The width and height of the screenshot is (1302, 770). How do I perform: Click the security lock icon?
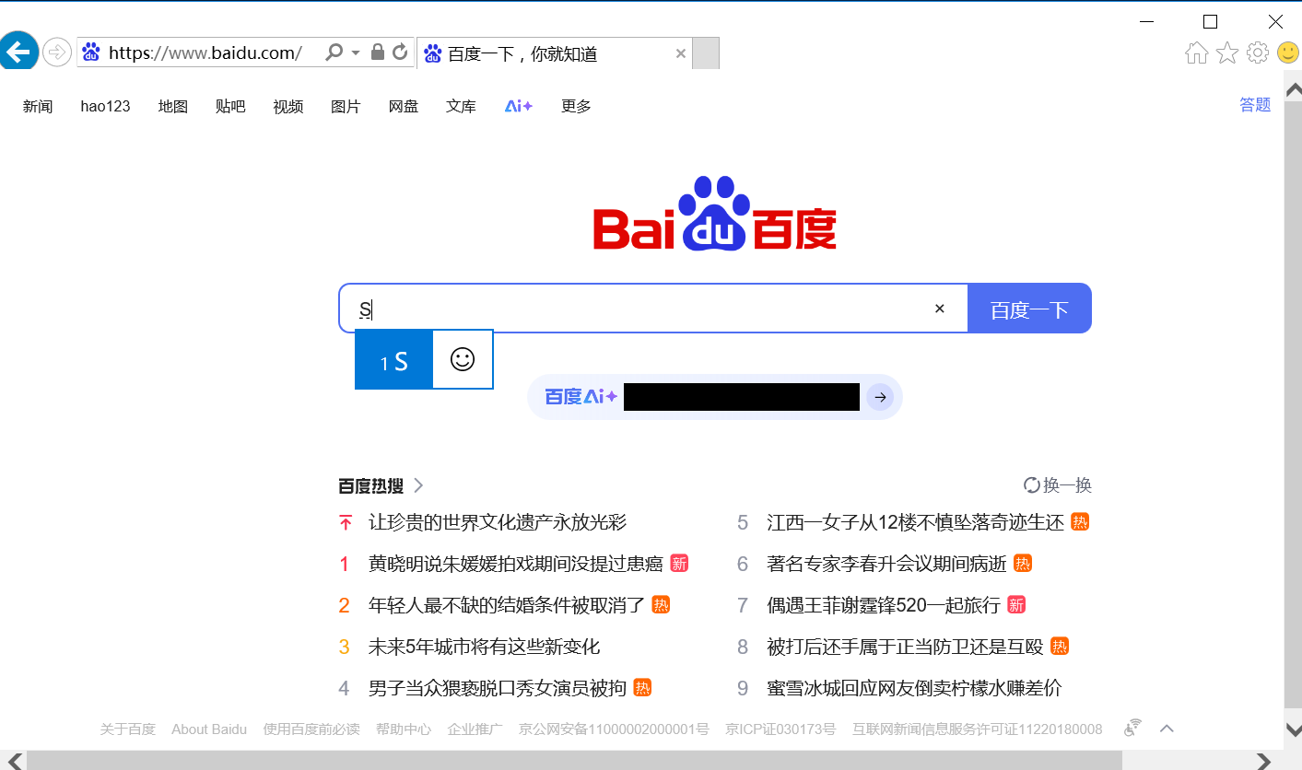pos(377,52)
